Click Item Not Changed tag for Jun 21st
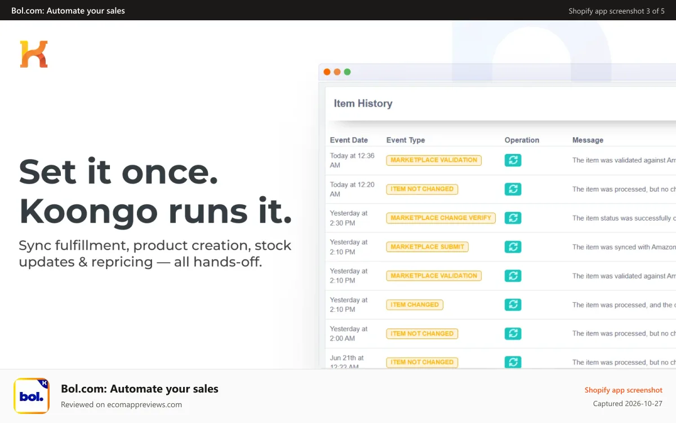Viewport: 676px width, 423px height. (422, 362)
